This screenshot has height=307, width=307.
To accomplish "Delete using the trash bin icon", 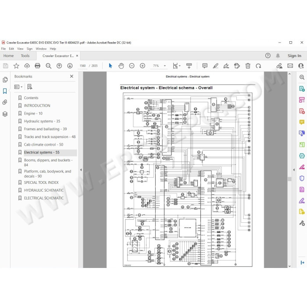I will (x=248, y=66).
